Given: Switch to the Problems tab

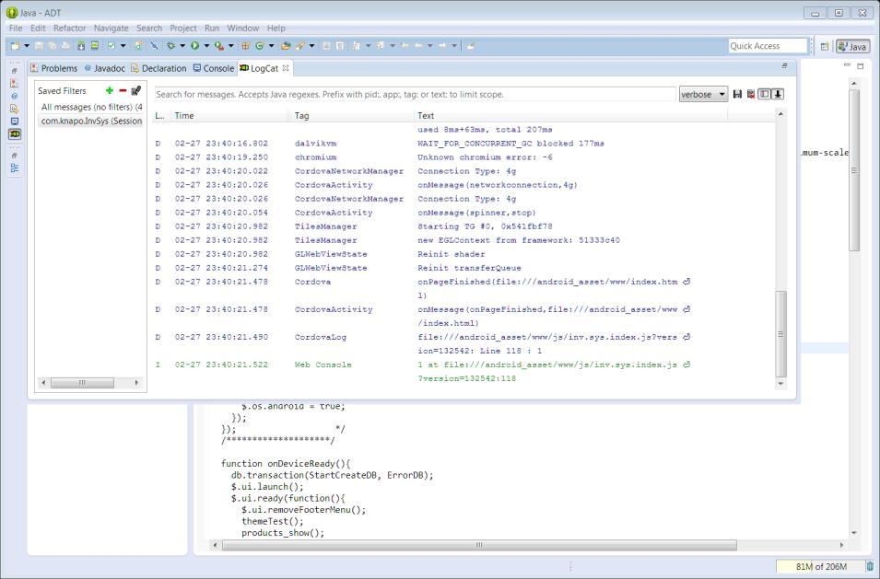Looking at the screenshot, I should pyautogui.click(x=53, y=68).
